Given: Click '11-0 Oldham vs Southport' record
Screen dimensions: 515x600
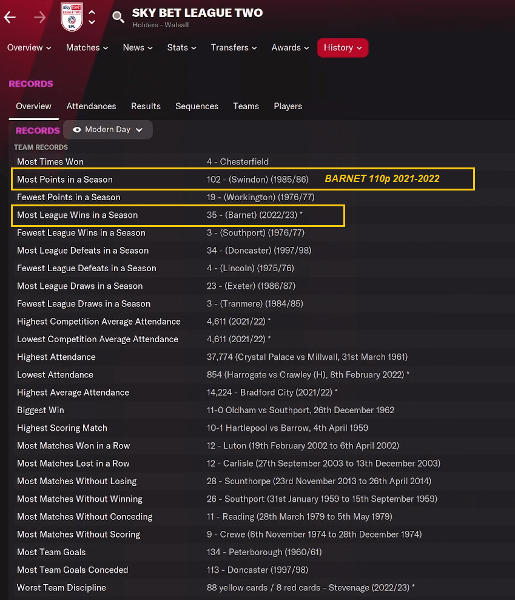Looking at the screenshot, I should (300, 410).
